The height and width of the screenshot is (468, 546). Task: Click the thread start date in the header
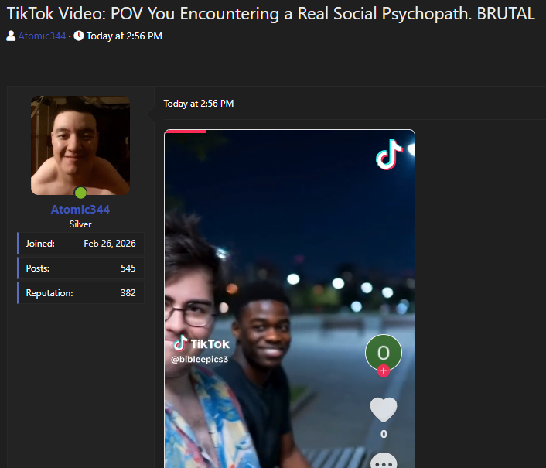coord(124,36)
